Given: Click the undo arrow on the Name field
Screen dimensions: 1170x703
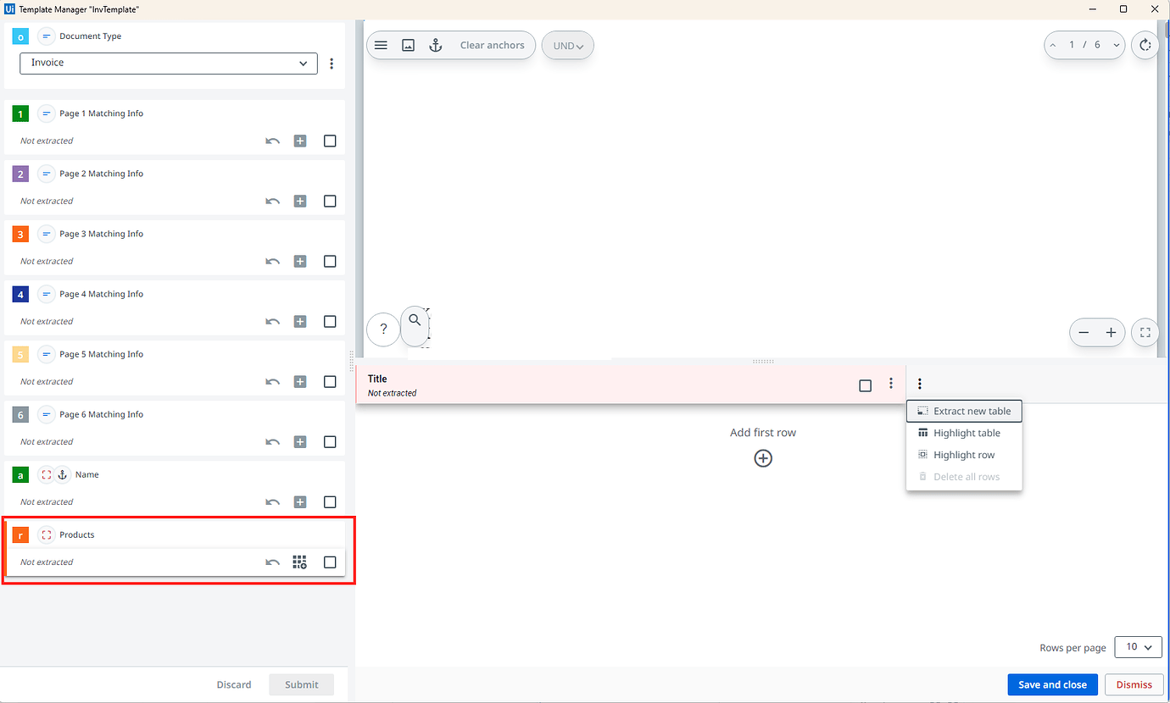Looking at the screenshot, I should 272,501.
